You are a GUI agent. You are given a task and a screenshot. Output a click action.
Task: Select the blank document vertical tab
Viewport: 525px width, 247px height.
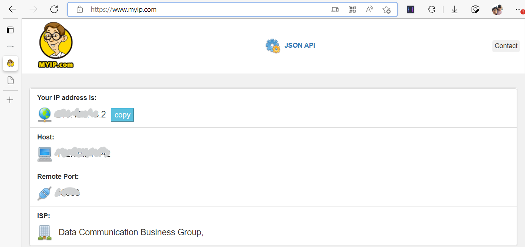pyautogui.click(x=11, y=80)
